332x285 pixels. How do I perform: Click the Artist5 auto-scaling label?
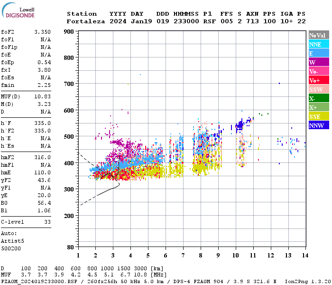(12, 241)
